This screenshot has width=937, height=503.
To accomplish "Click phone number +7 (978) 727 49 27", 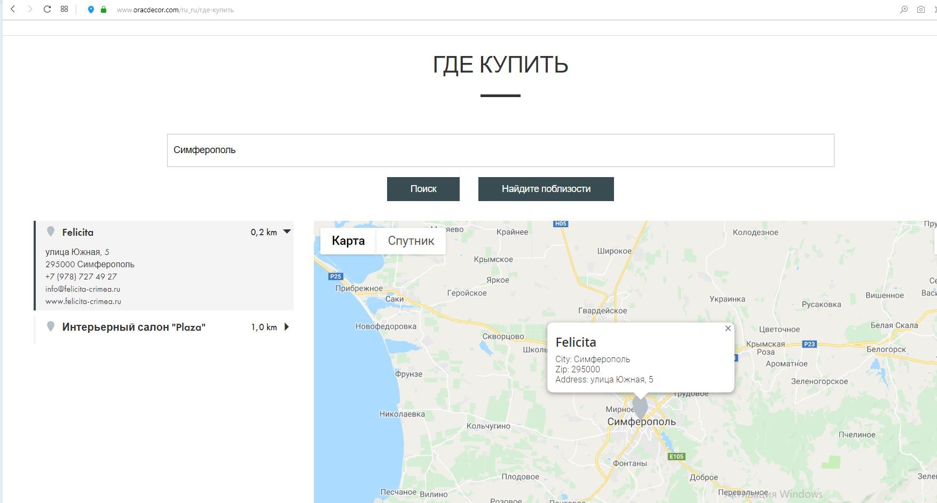I will coord(81,276).
